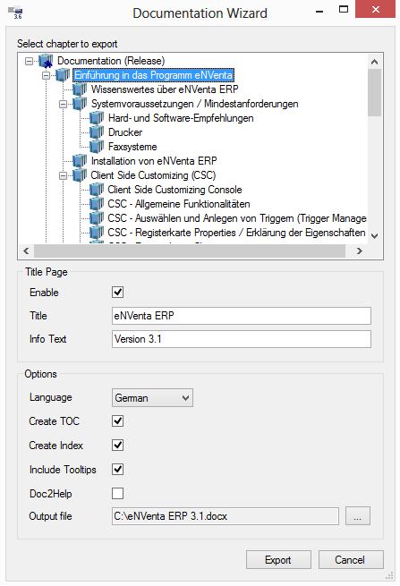Click the book icon next to Faxsysteme
Screen dimensions: 400x586
(x=97, y=147)
